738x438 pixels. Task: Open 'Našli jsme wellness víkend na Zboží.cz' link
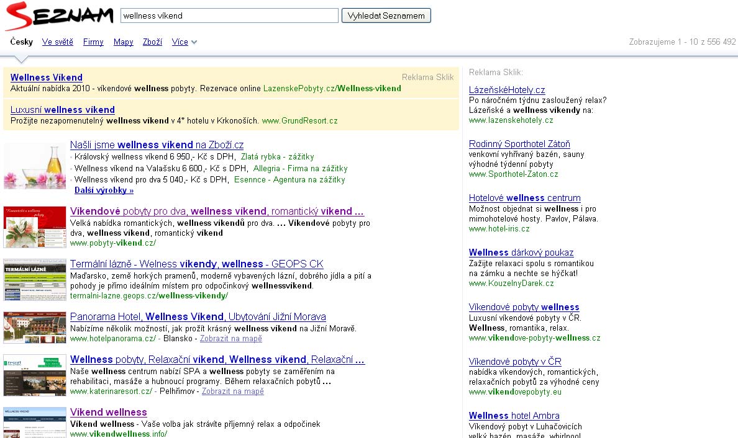point(157,145)
